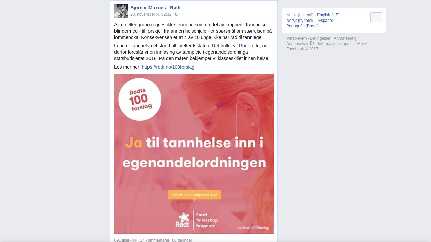
Task: Open the Bjørnar Moxnes - Rødt page name
Action: [156, 8]
